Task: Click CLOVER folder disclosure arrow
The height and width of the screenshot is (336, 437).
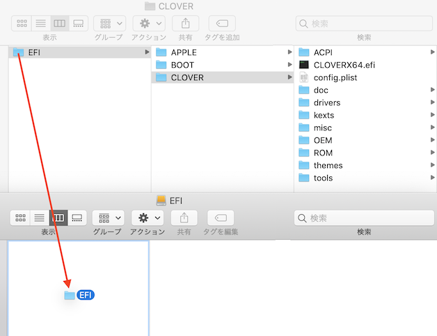Action: (x=289, y=77)
